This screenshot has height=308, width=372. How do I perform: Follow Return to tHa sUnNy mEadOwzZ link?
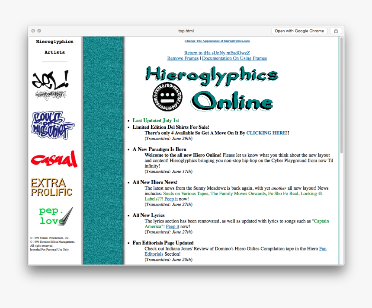pyautogui.click(x=217, y=53)
